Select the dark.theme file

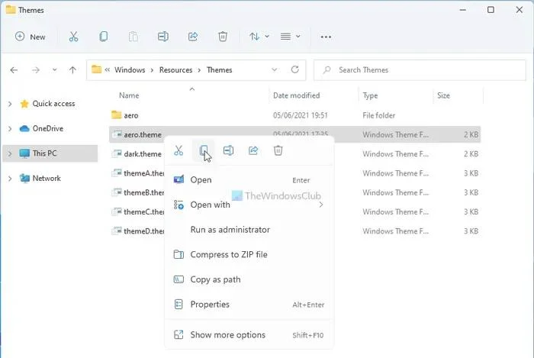tap(143, 154)
